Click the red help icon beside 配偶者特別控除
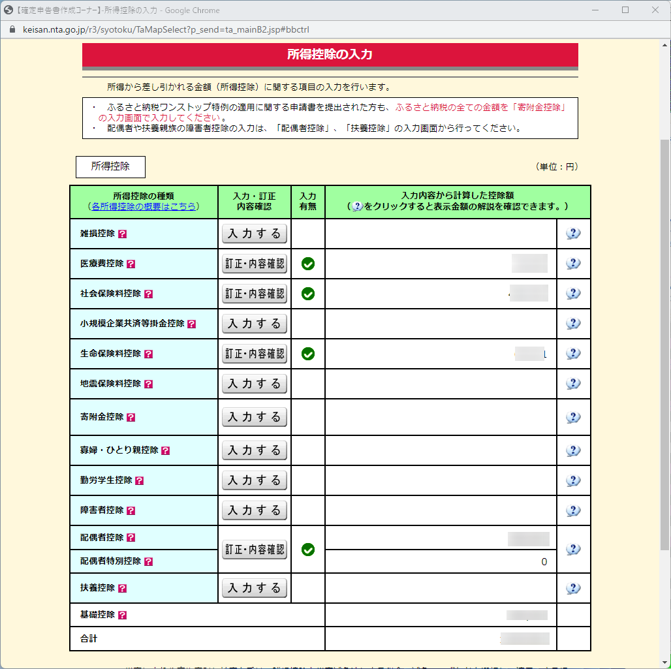 tap(148, 561)
